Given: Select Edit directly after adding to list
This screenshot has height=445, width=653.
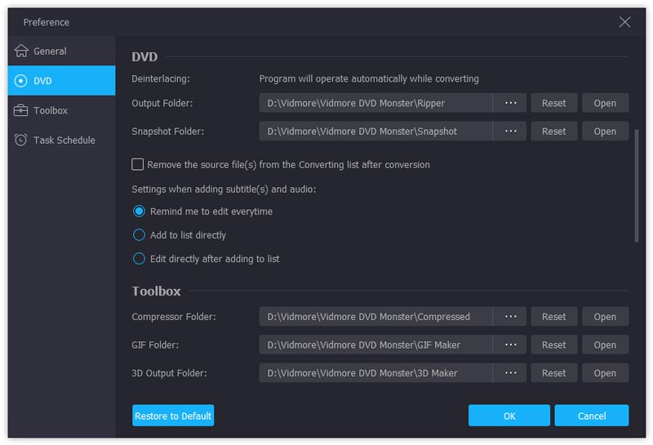Looking at the screenshot, I should (139, 259).
